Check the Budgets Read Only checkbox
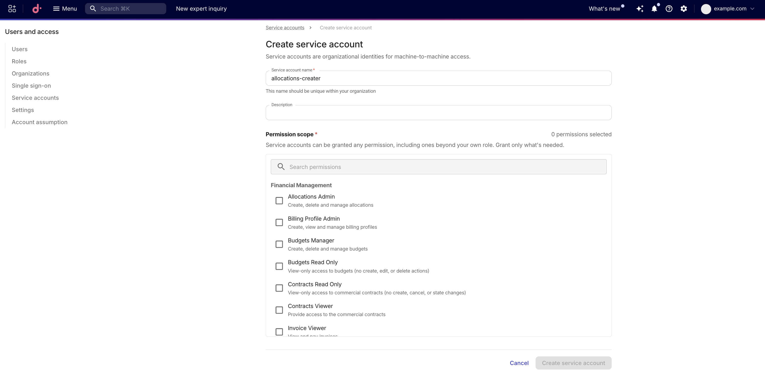This screenshot has width=765, height=383. click(279, 266)
